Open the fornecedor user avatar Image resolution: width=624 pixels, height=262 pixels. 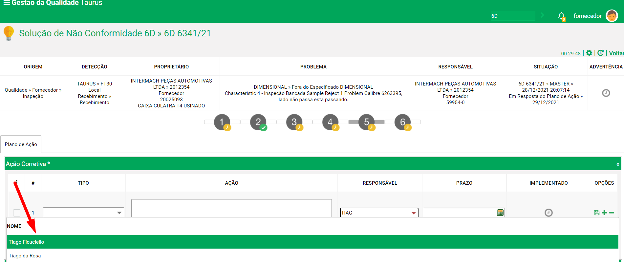[x=612, y=16]
